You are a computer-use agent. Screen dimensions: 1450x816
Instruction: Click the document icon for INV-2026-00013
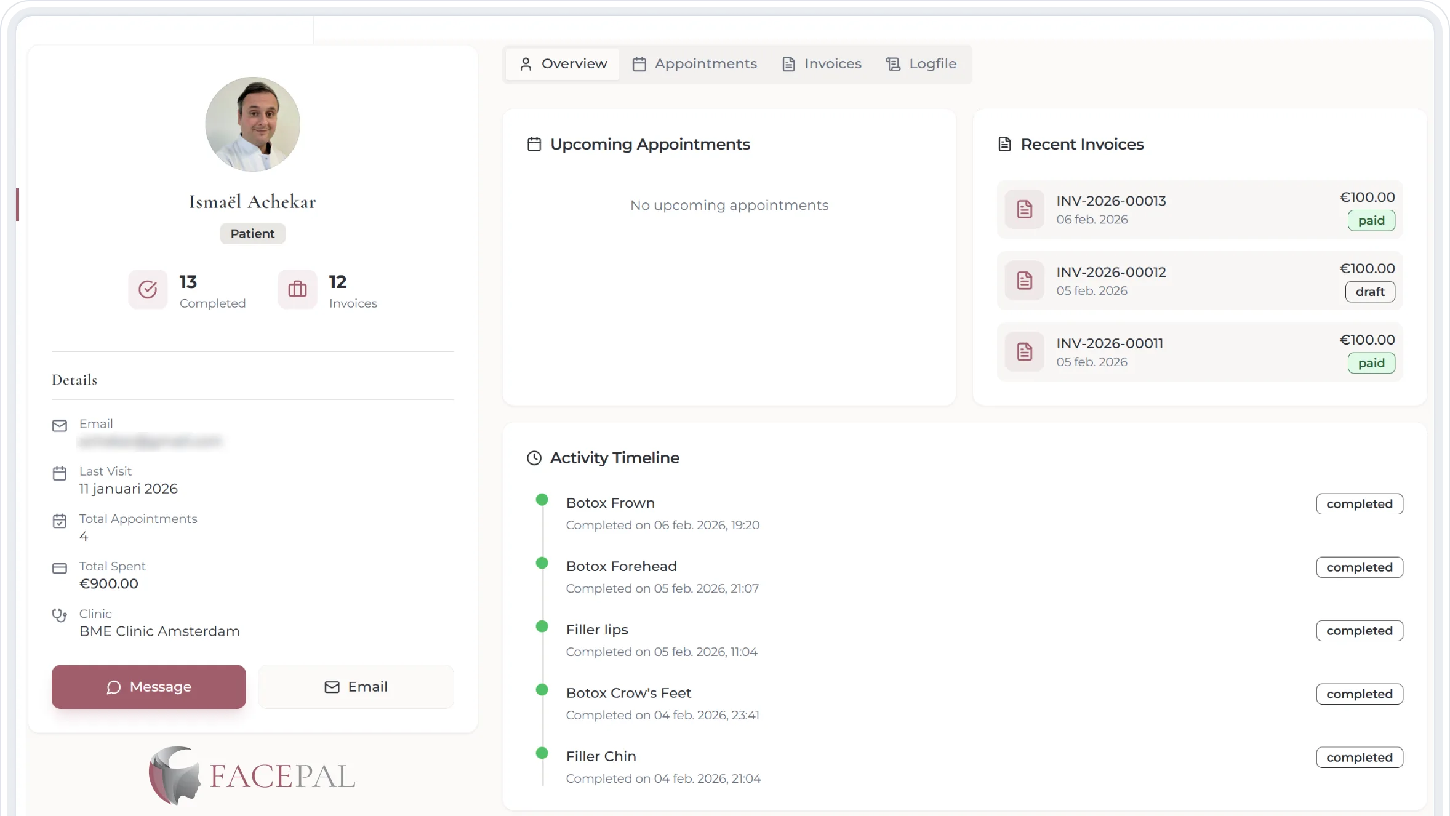pos(1024,209)
